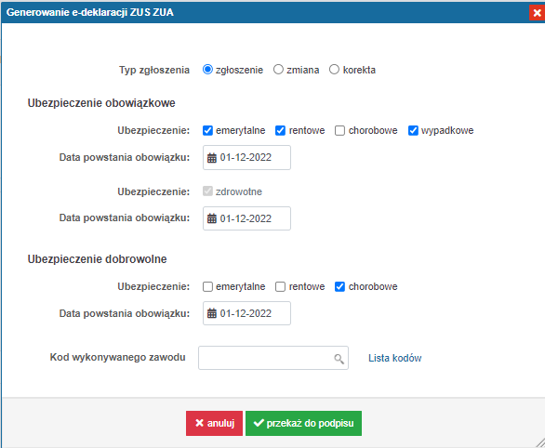
Task: Click calendar icon in voluntary insurance date field
Action: (x=212, y=313)
